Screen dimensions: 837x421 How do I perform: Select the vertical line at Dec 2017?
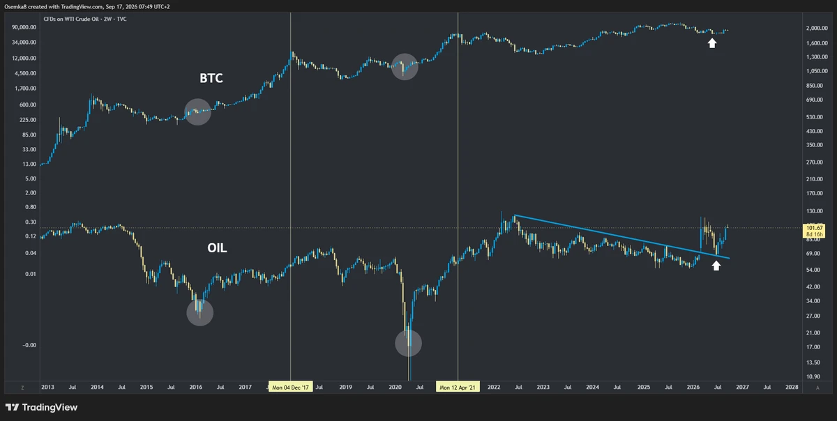[290, 195]
